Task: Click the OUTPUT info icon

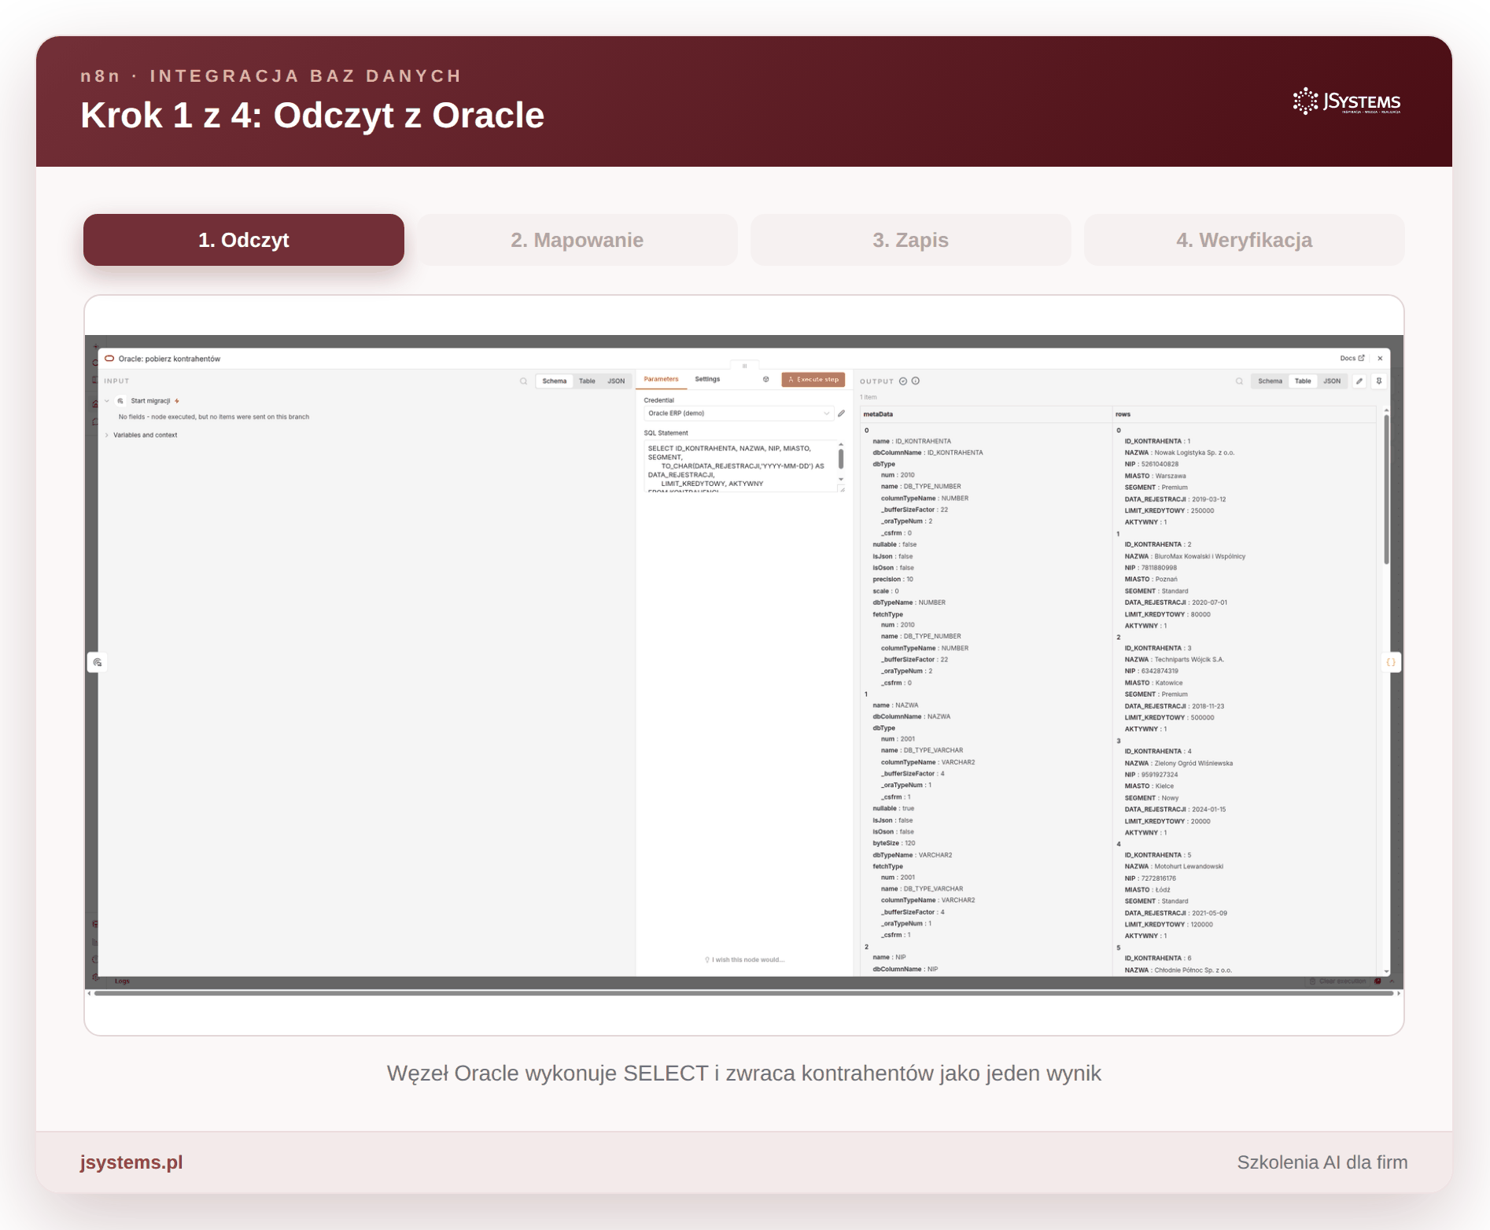Action: point(916,381)
